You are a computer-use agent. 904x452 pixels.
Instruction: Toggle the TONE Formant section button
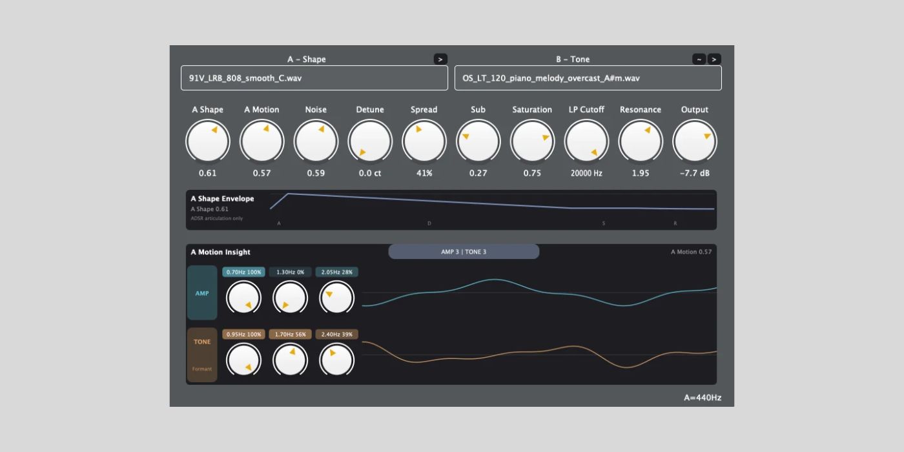(202, 355)
